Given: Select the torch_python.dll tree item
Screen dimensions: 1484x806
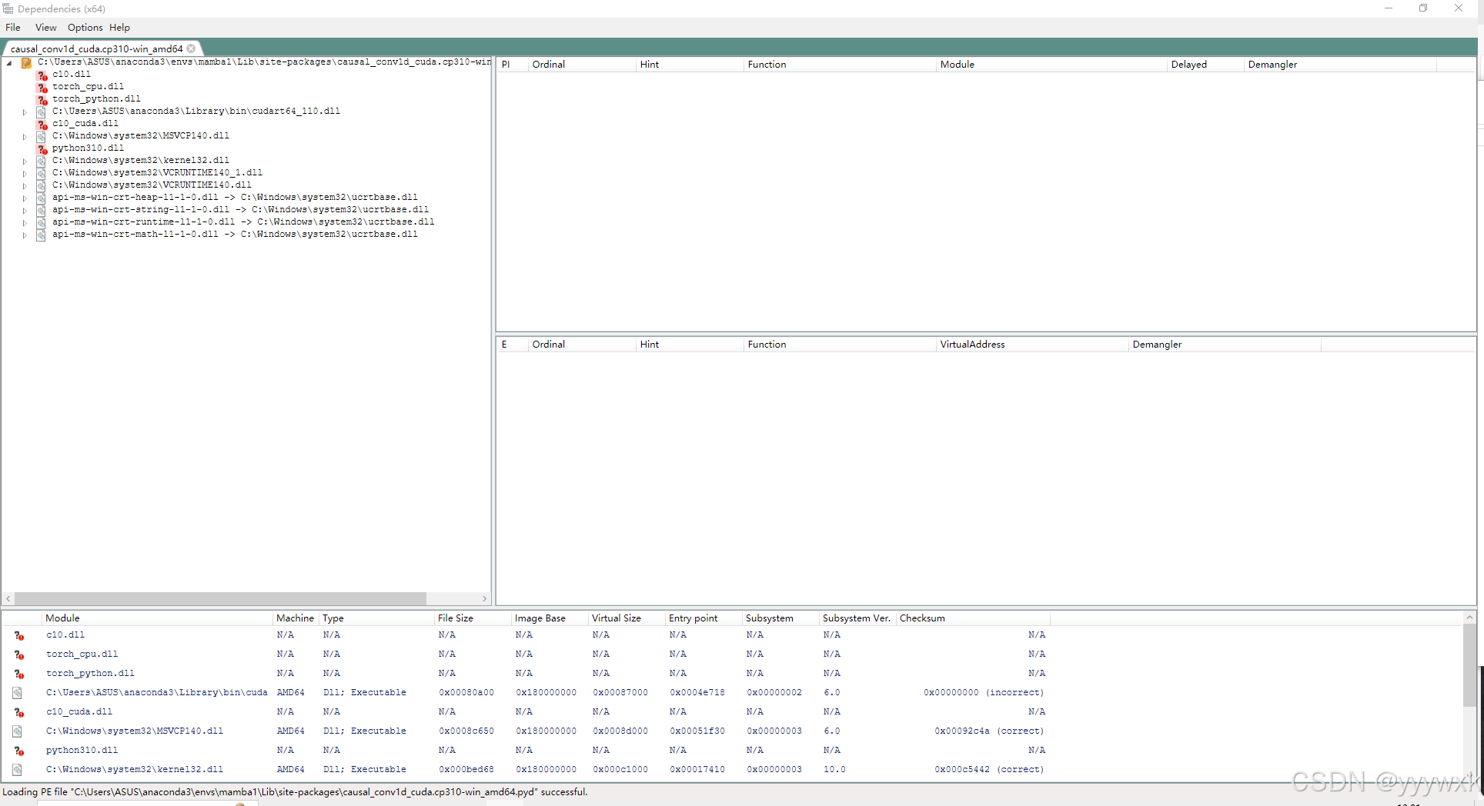Looking at the screenshot, I should 96,99.
